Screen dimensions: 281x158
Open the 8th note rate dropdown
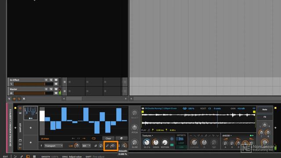point(86,146)
